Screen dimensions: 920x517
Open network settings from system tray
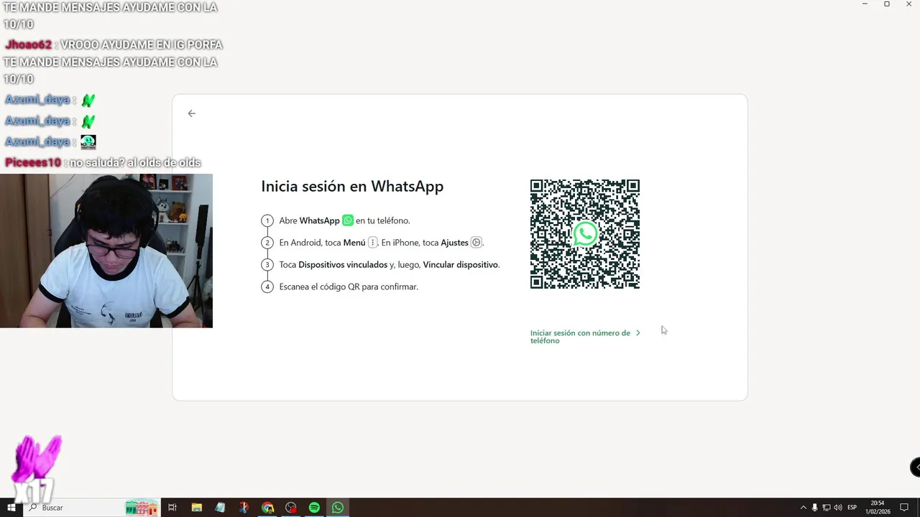tap(827, 508)
